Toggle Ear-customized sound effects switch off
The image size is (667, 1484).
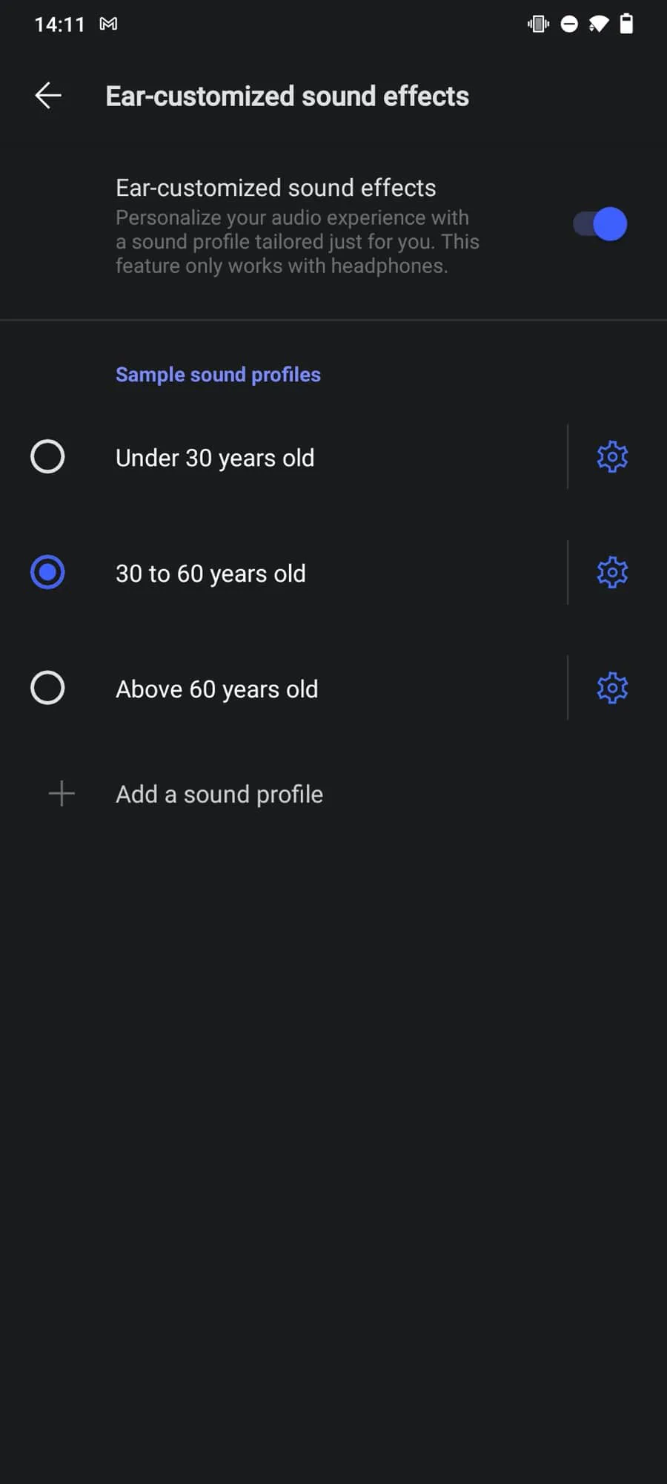point(600,224)
